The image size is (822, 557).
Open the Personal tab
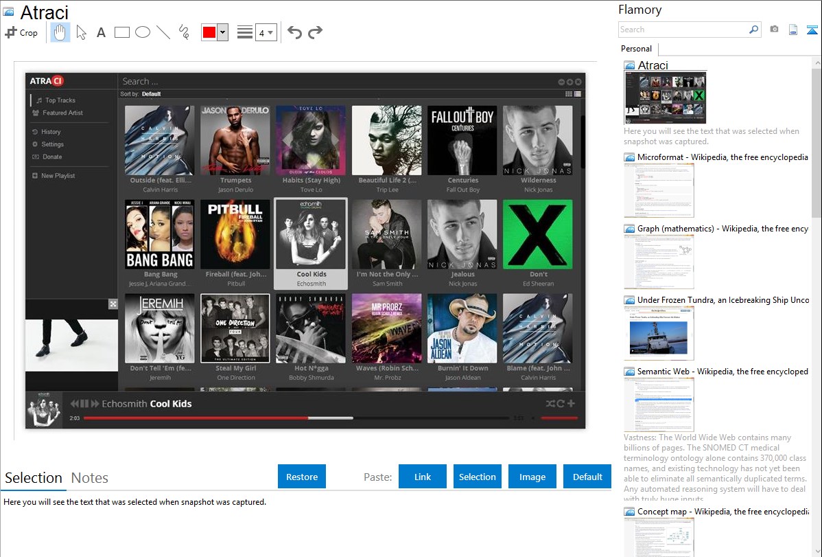pos(636,49)
